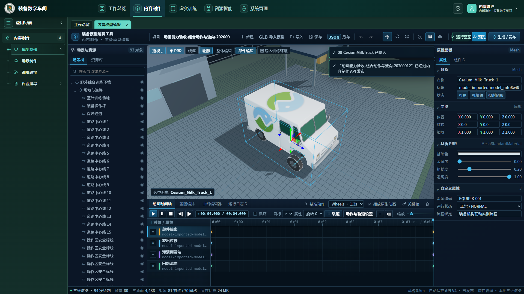Screen dimensions: 524x294
Task: Stop the animation playback
Action: 171,214
